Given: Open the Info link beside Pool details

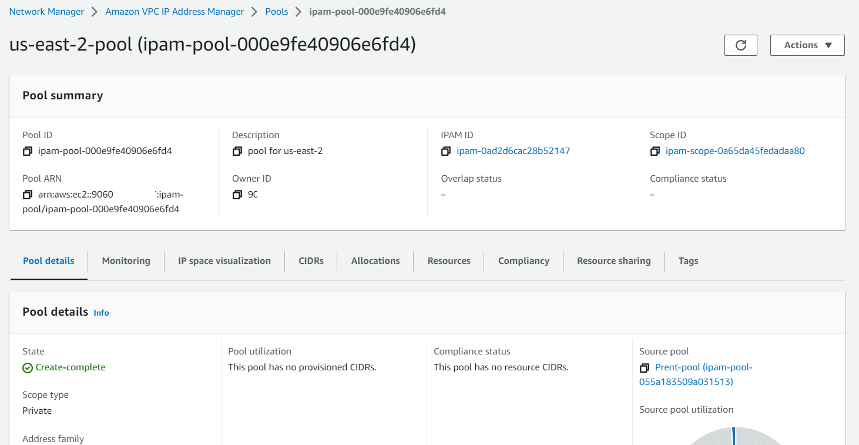Looking at the screenshot, I should click(101, 313).
